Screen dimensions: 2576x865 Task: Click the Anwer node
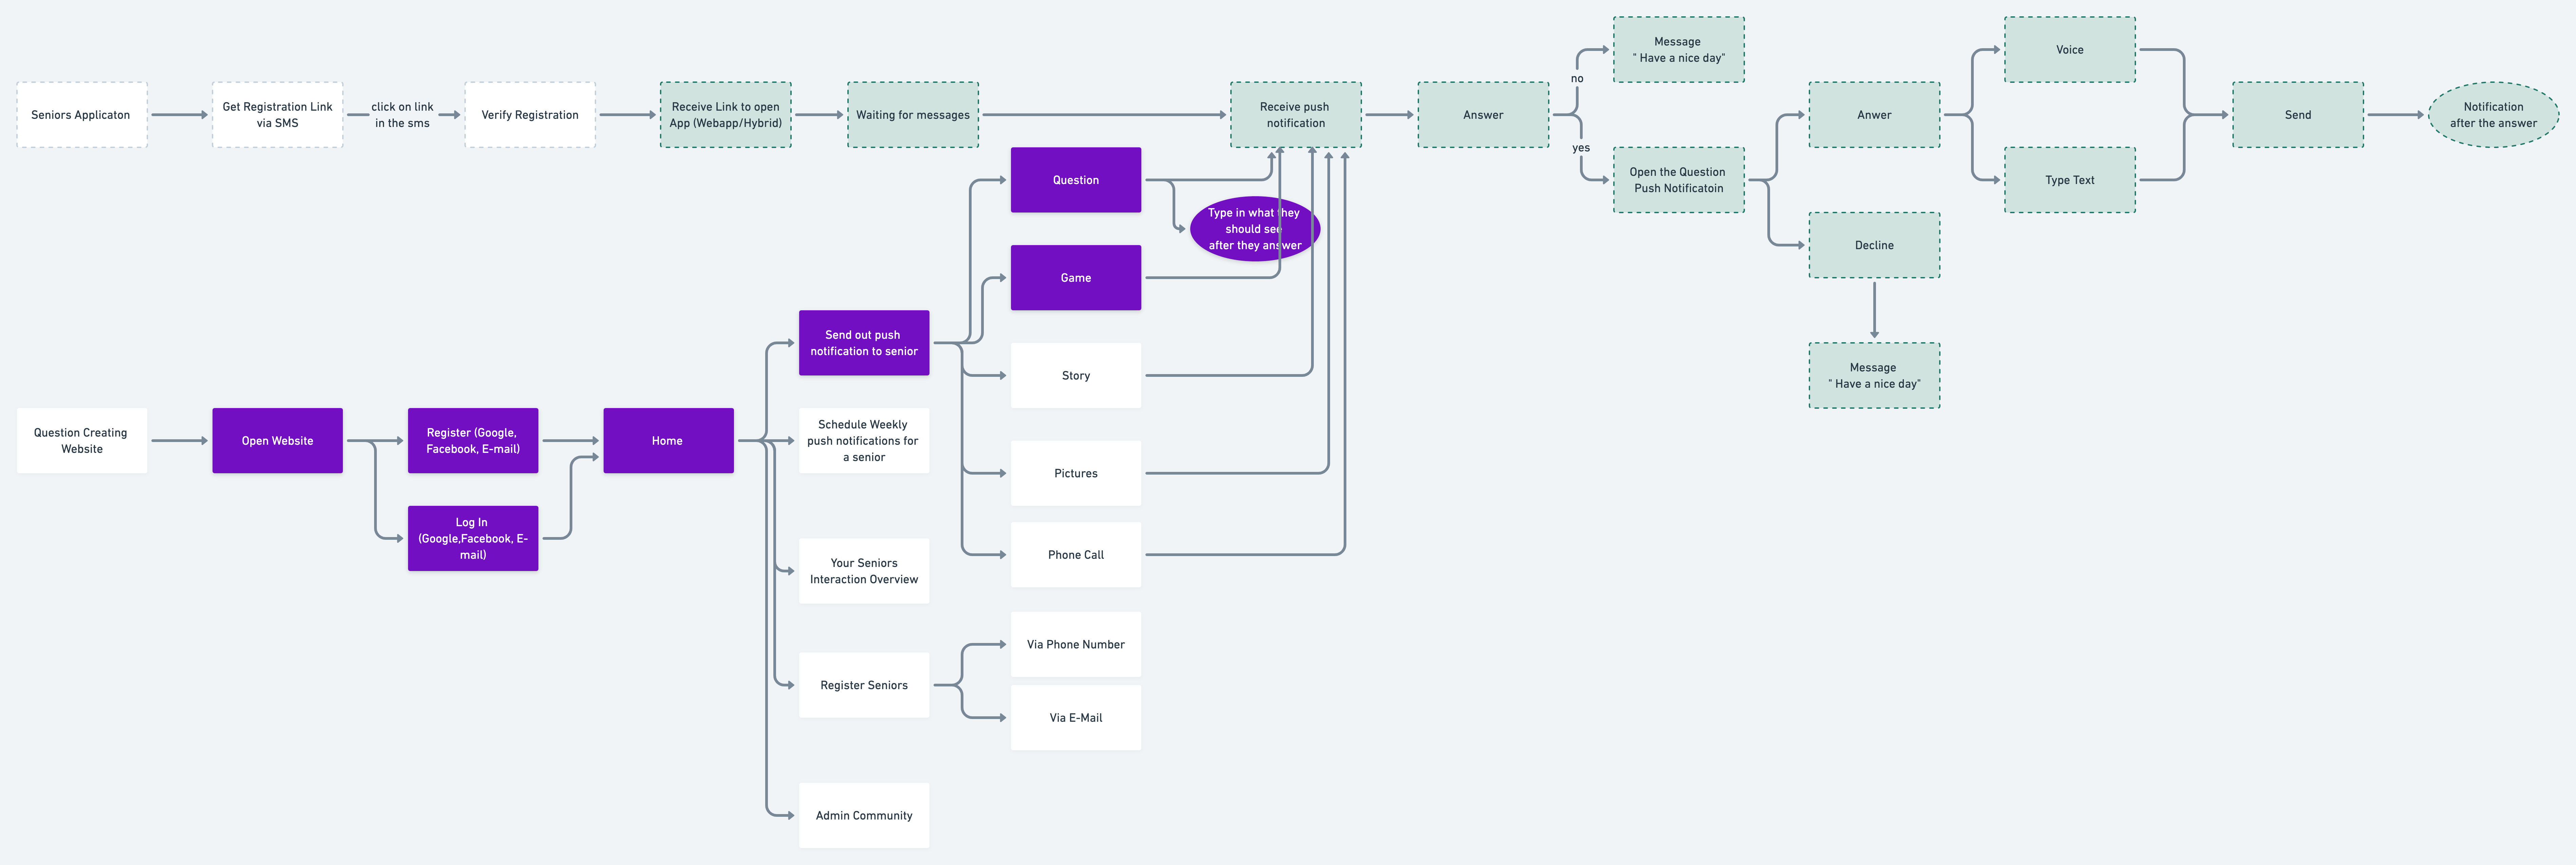click(1874, 115)
